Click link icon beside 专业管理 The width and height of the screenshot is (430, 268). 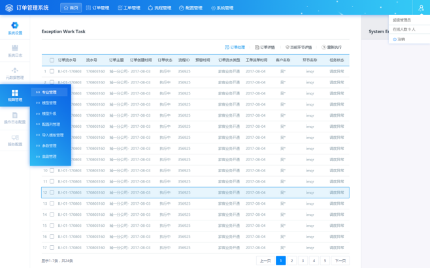point(38,92)
